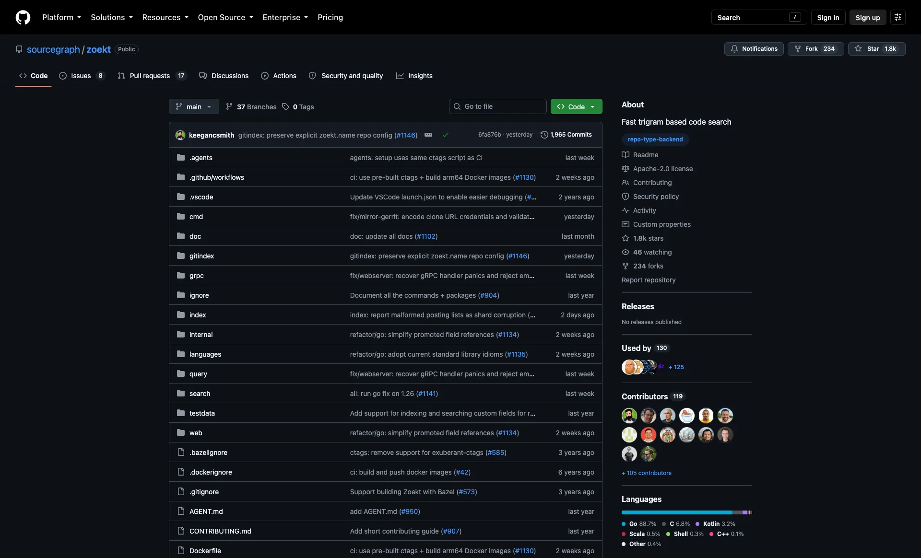Click the Notifications bell button
The height and width of the screenshot is (558, 921).
(x=754, y=49)
